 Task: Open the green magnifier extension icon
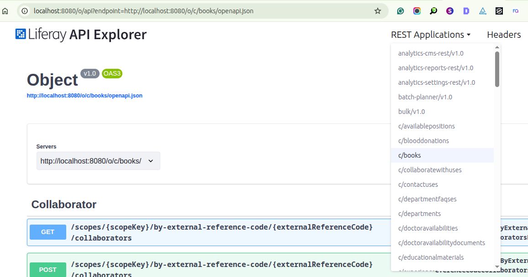[433, 11]
